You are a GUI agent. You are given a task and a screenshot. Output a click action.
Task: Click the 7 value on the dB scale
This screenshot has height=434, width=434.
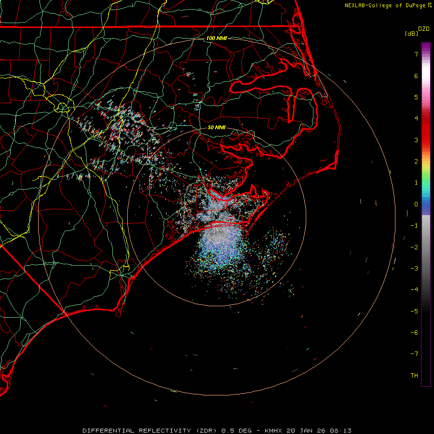click(x=416, y=54)
